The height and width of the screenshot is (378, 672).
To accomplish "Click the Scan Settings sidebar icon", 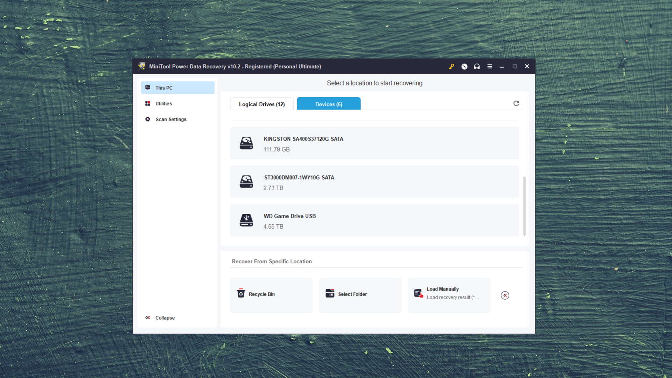I will (147, 119).
